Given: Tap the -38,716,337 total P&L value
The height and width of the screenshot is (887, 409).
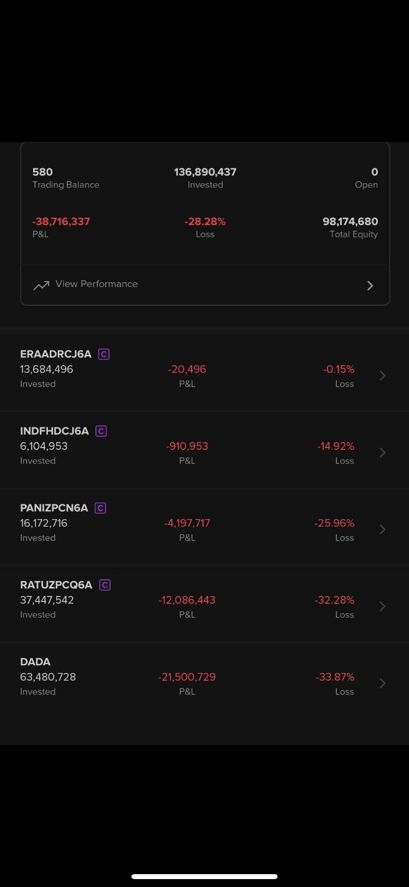Looking at the screenshot, I should (x=61, y=221).
